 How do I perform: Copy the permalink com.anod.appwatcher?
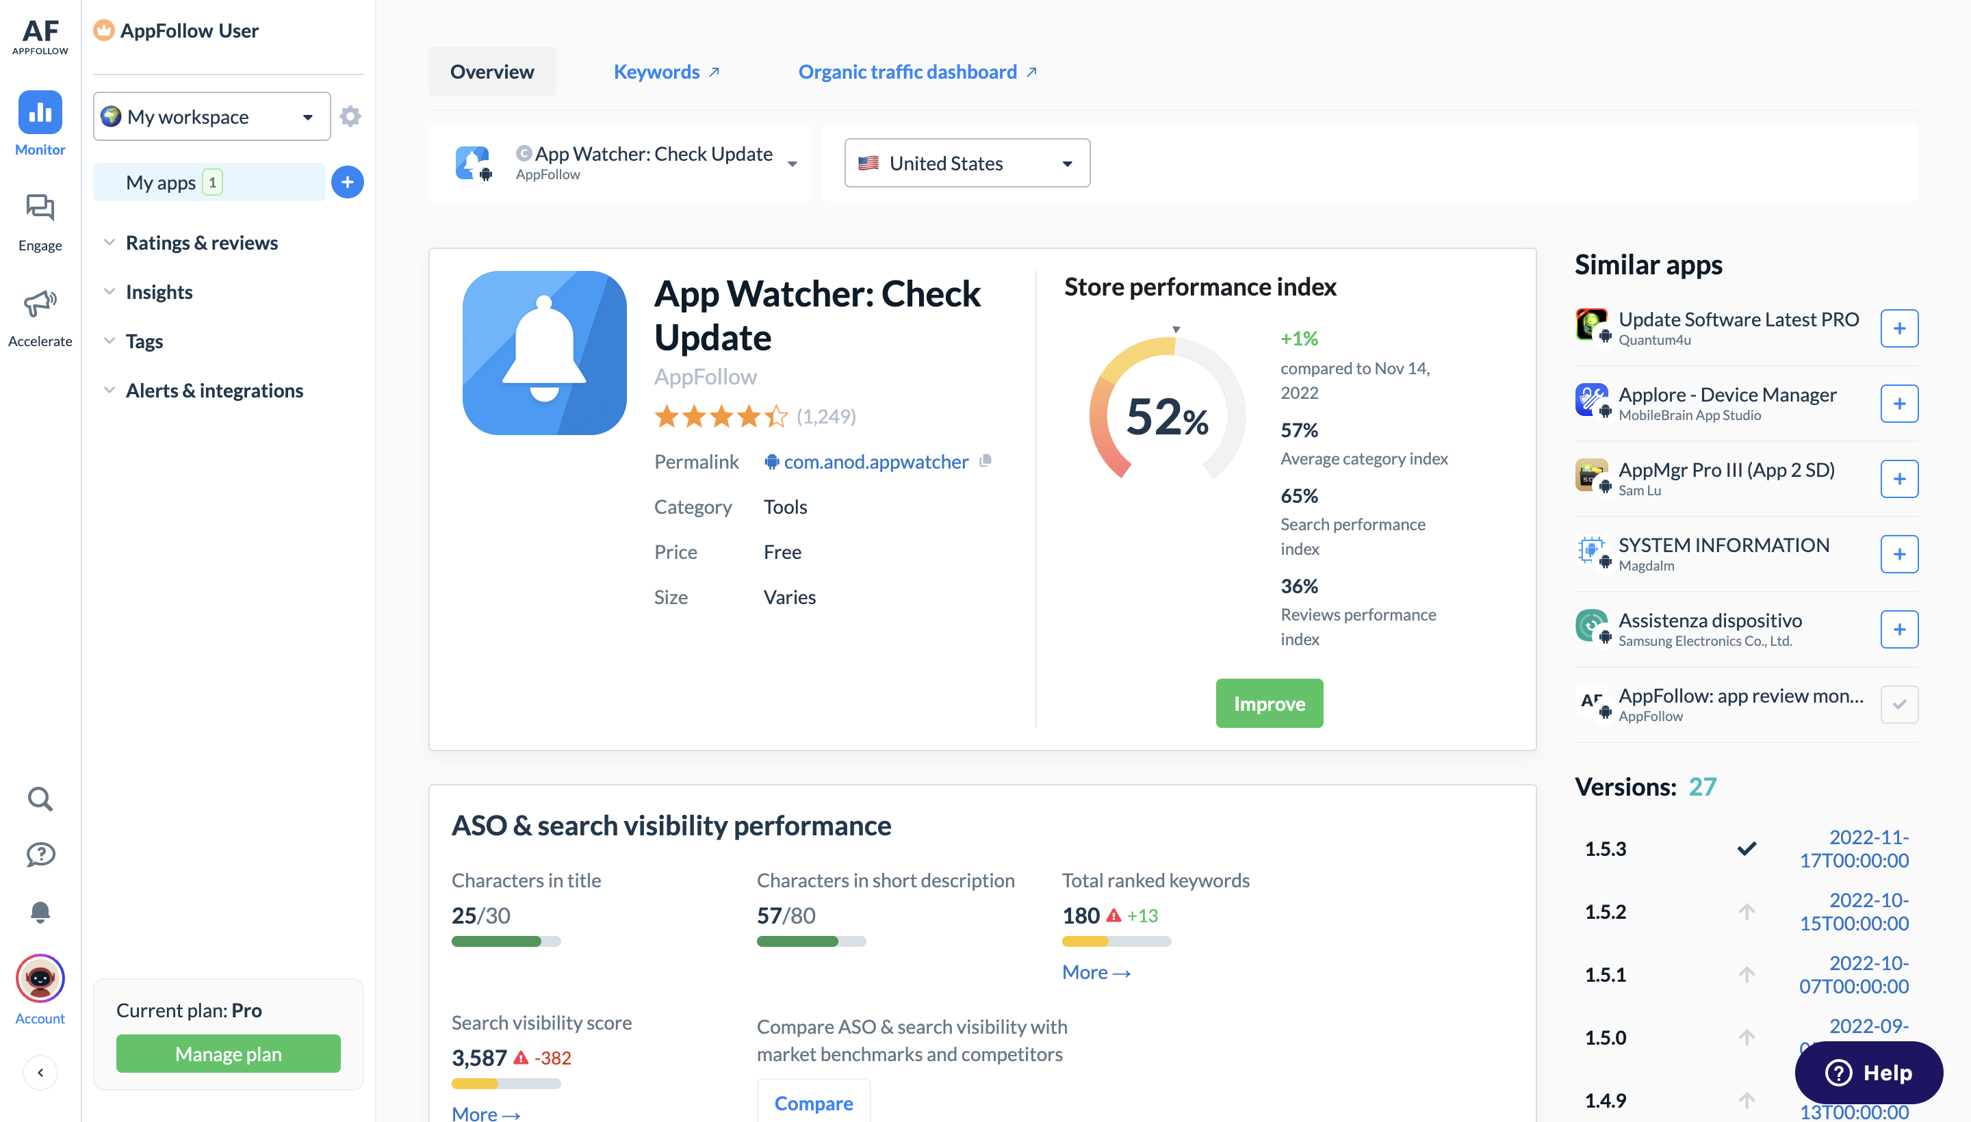point(985,461)
